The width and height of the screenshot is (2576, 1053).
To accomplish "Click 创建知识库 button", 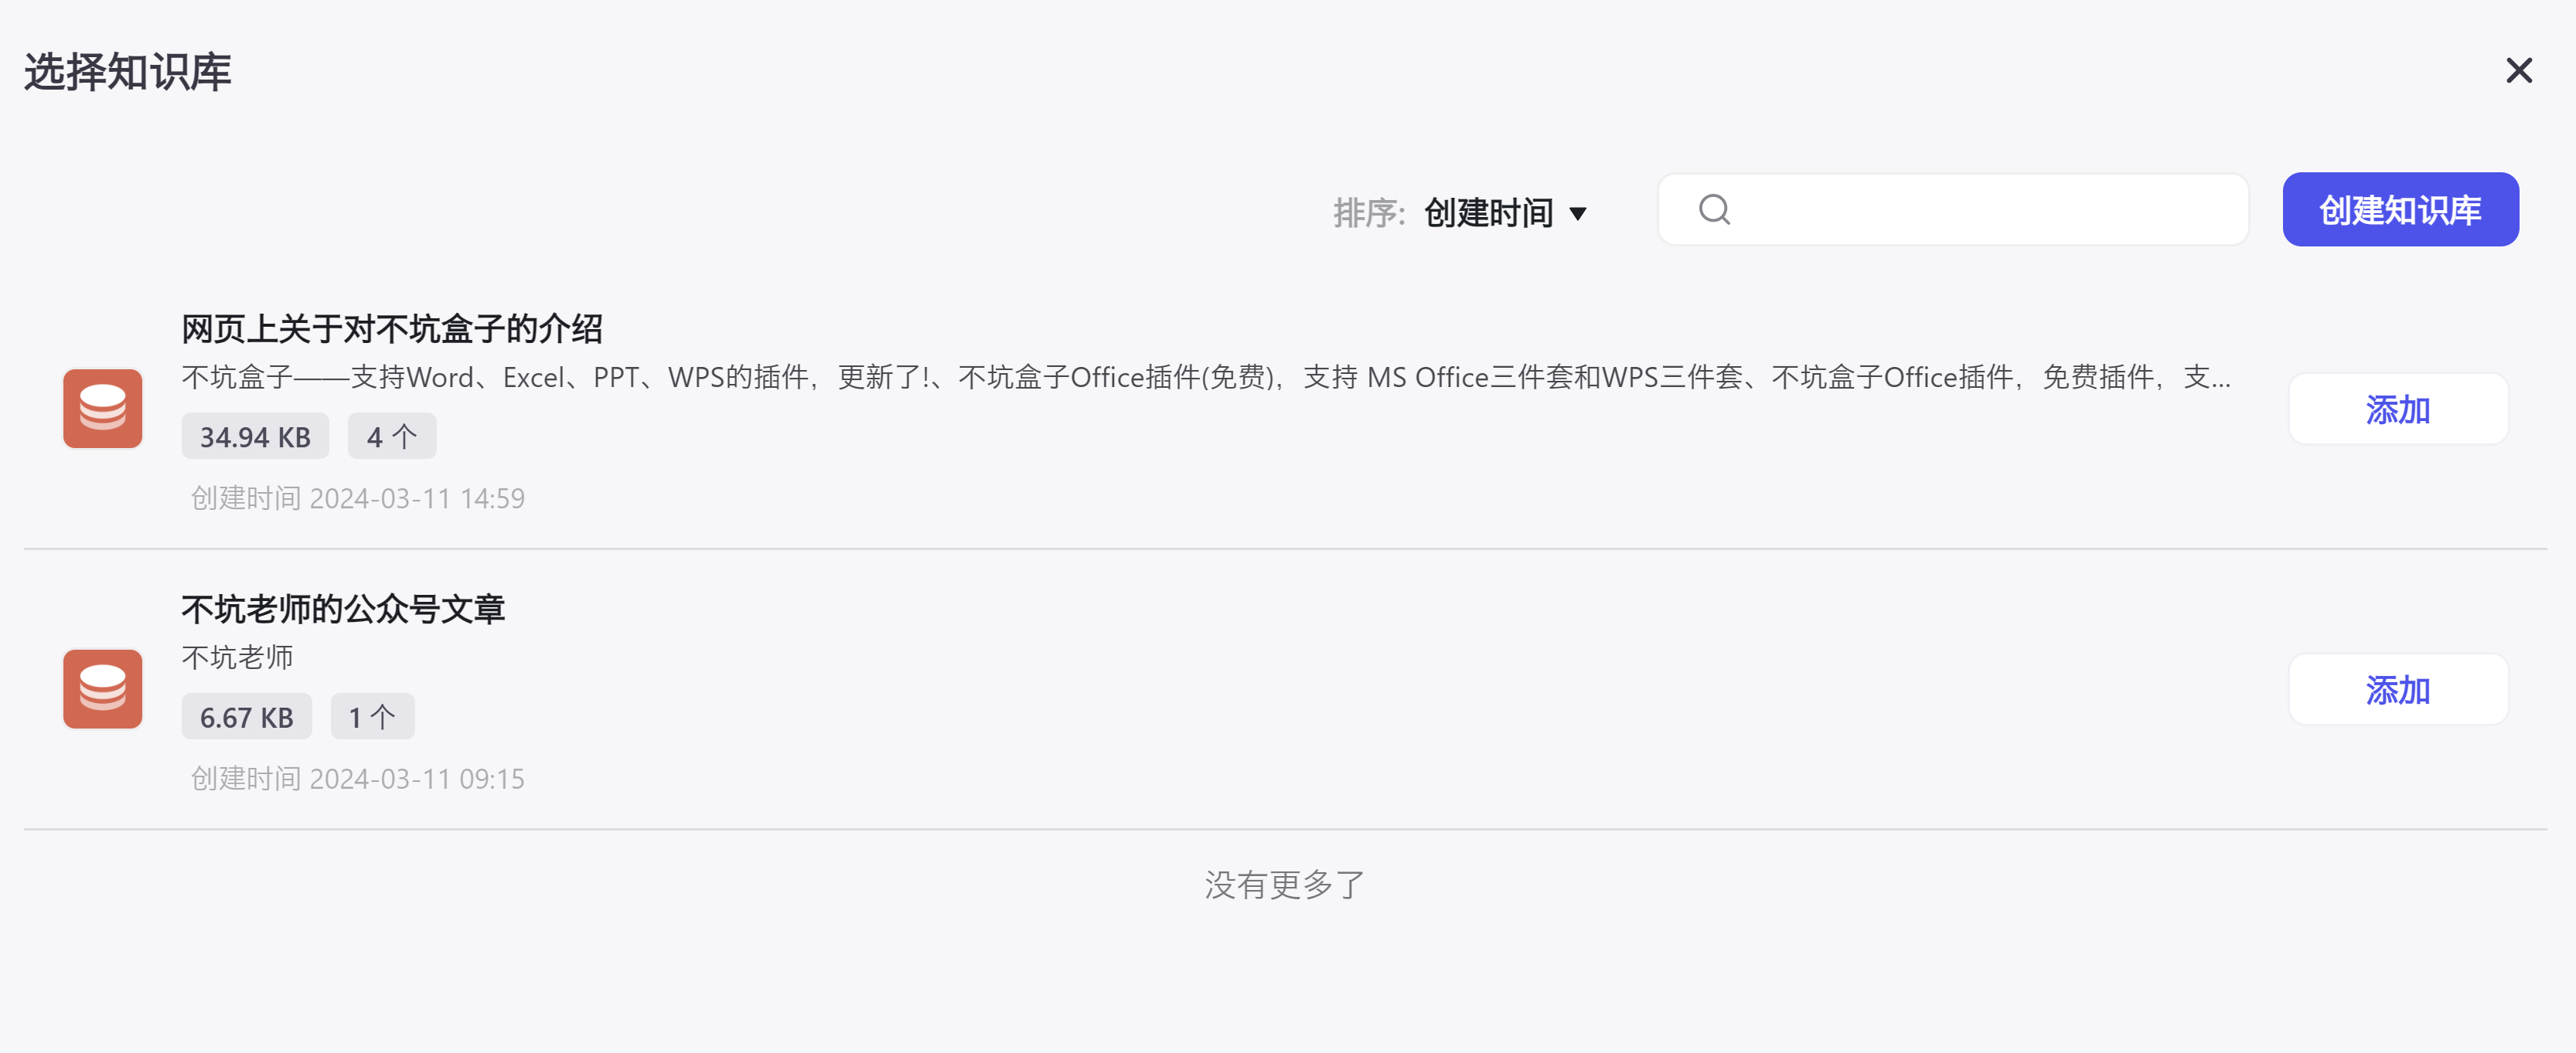I will [2400, 210].
